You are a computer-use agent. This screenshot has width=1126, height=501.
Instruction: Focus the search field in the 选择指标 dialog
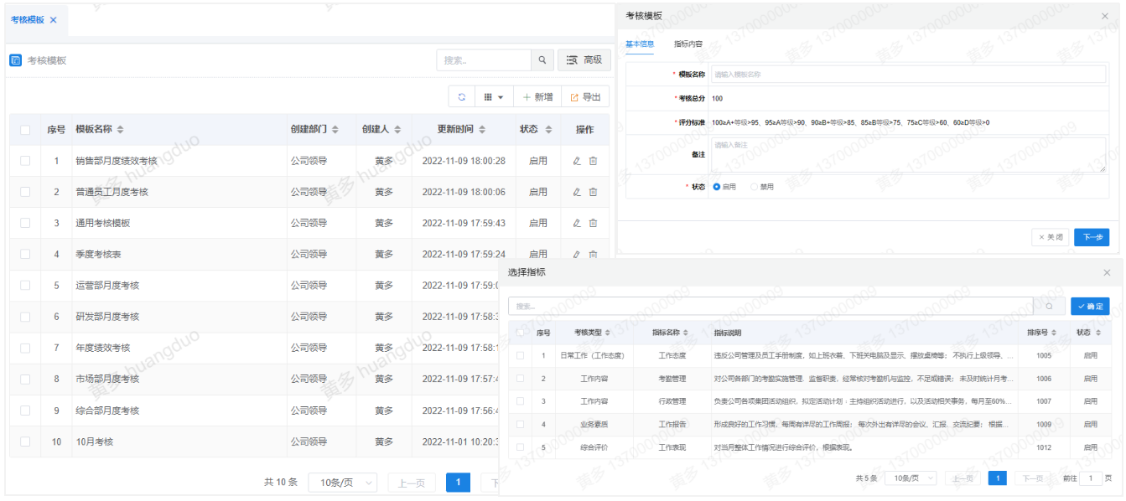point(771,307)
